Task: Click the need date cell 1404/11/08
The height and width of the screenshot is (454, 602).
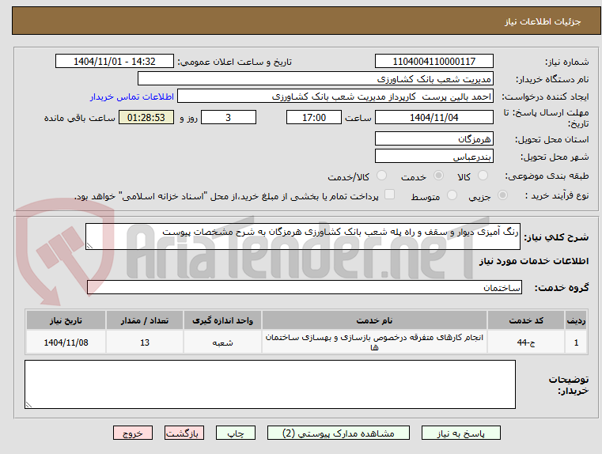Action: click(x=66, y=342)
